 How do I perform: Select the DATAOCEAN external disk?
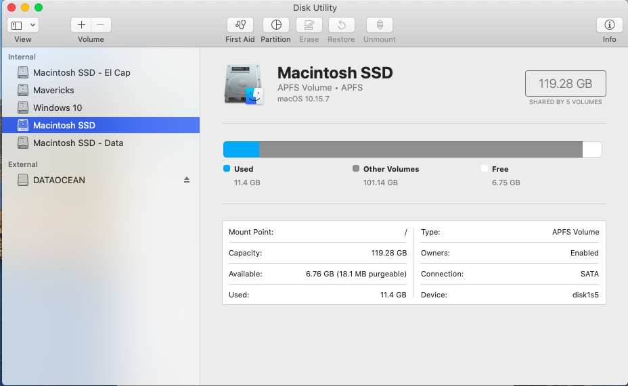click(101, 180)
